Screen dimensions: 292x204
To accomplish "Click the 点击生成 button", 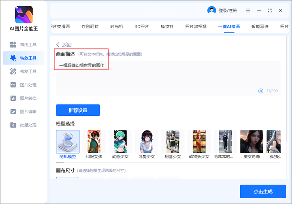I will 263,191.
